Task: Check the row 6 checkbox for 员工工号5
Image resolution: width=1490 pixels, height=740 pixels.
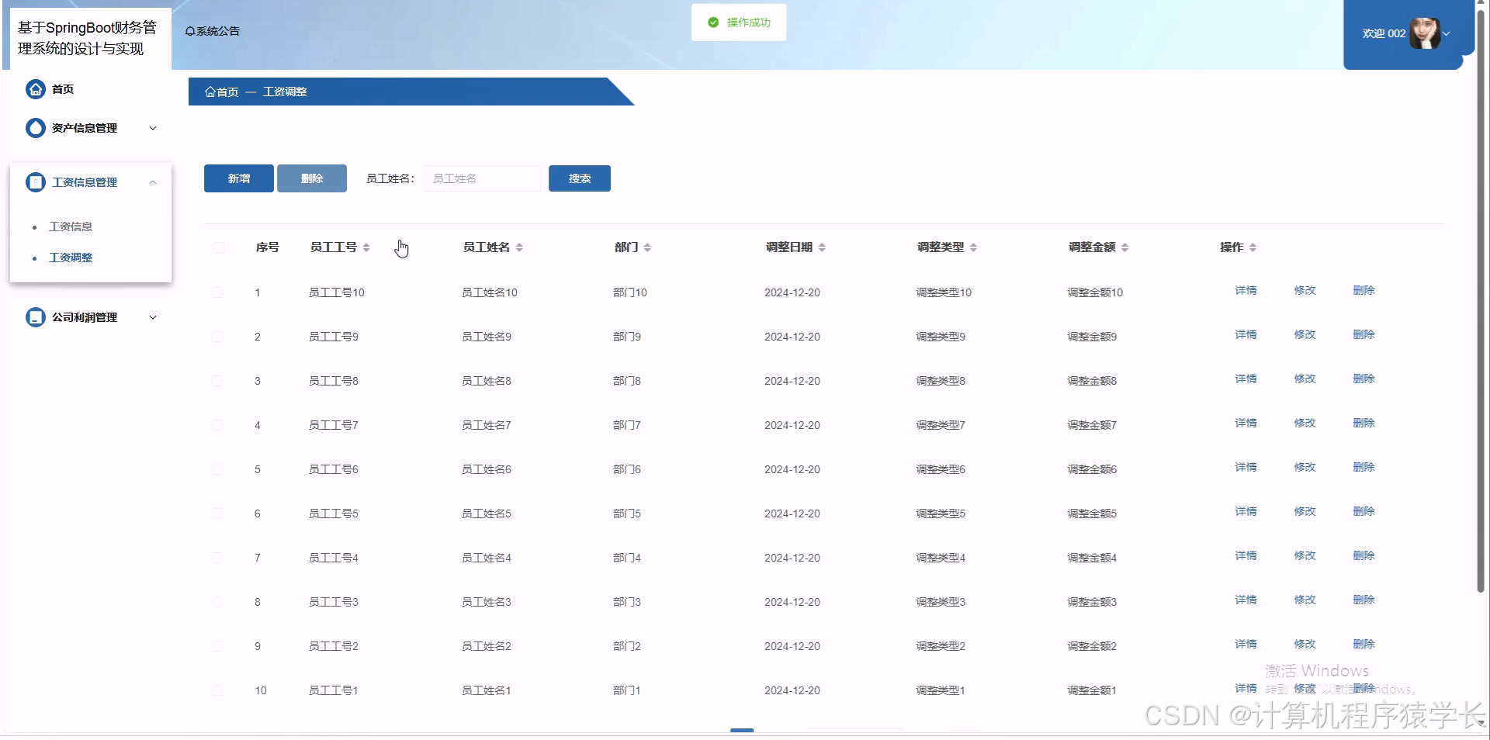Action: pos(217,514)
